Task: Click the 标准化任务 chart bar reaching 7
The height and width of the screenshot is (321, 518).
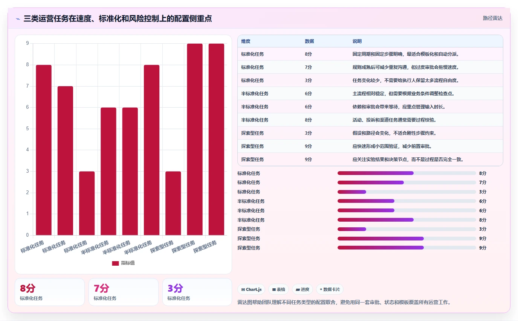Action: coord(65,161)
